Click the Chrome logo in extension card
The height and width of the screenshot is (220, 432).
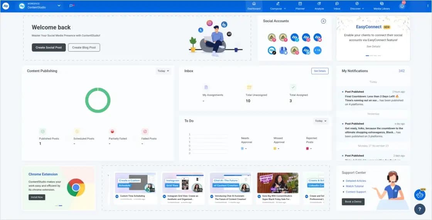[76, 188]
